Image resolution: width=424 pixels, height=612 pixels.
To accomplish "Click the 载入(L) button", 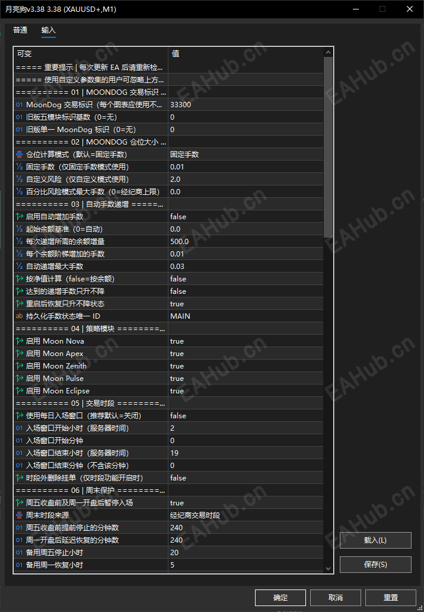I will click(375, 540).
